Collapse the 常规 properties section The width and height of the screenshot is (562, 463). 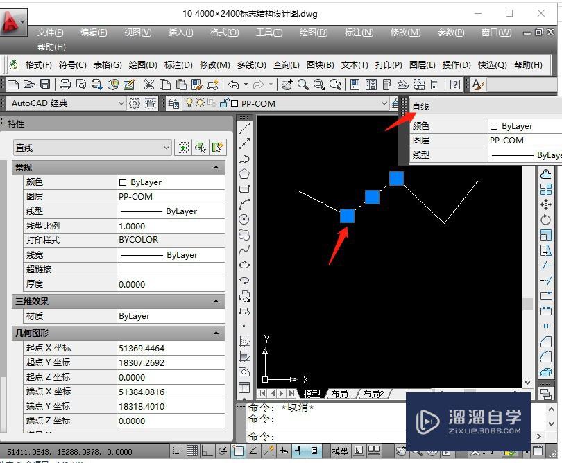[x=216, y=168]
